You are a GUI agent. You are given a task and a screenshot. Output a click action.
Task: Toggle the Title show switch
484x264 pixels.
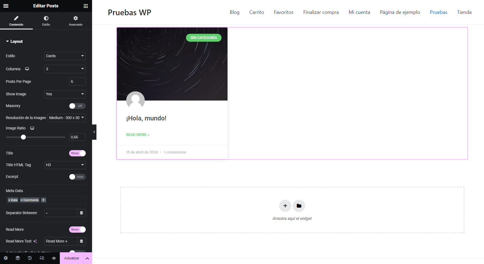pyautogui.click(x=77, y=153)
